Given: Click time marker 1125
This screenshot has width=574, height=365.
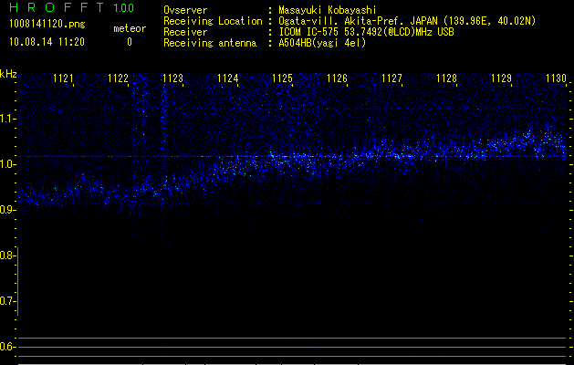Looking at the screenshot, I should (282, 78).
